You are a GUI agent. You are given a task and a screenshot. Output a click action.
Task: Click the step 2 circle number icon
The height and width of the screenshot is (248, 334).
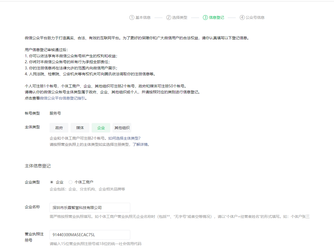pyautogui.click(x=168, y=17)
